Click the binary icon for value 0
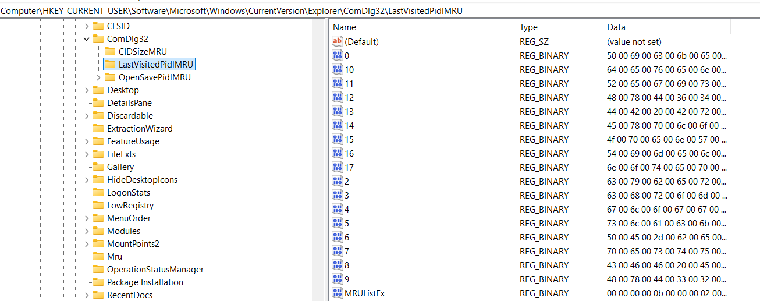Image resolution: width=760 pixels, height=301 pixels. pyautogui.click(x=338, y=56)
